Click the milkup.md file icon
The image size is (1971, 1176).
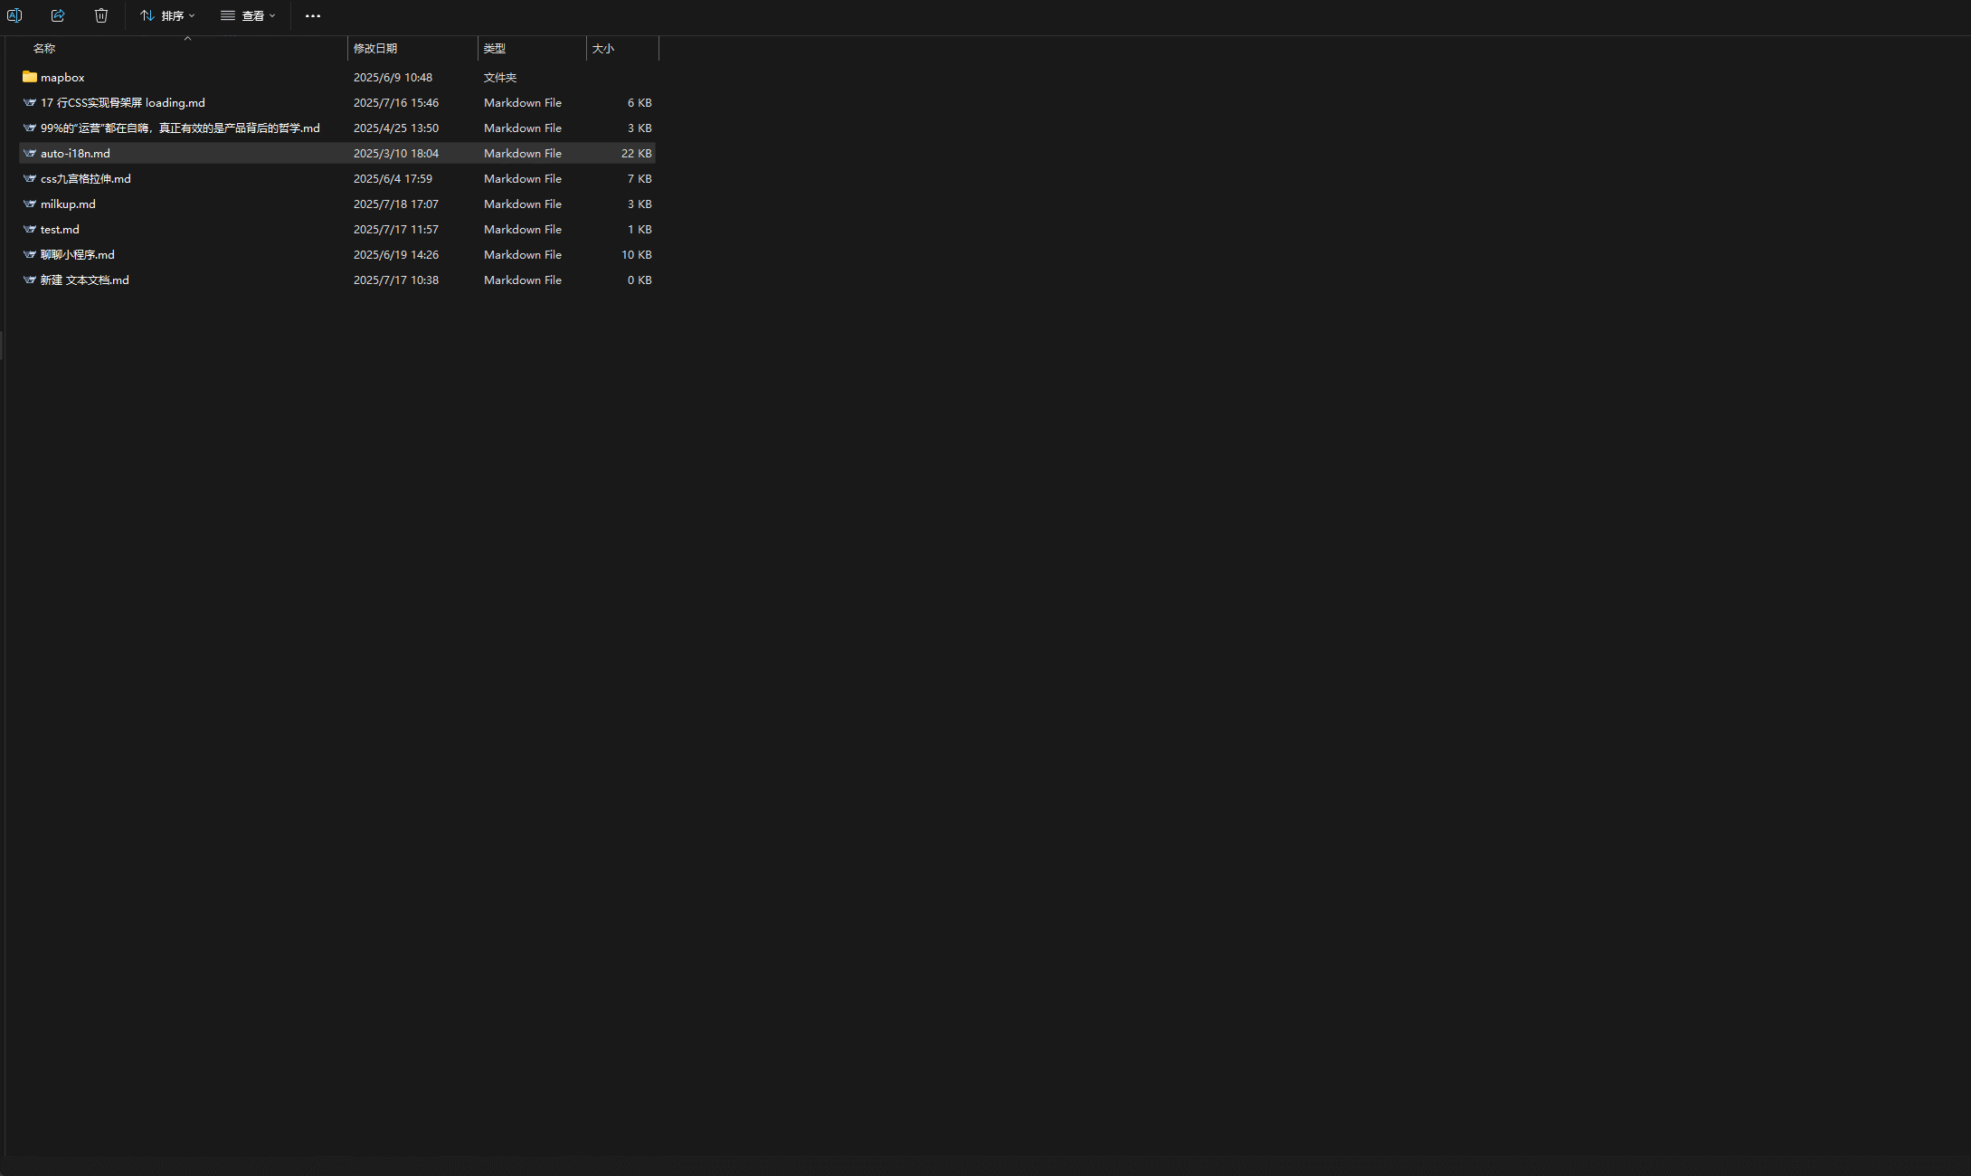pos(30,204)
